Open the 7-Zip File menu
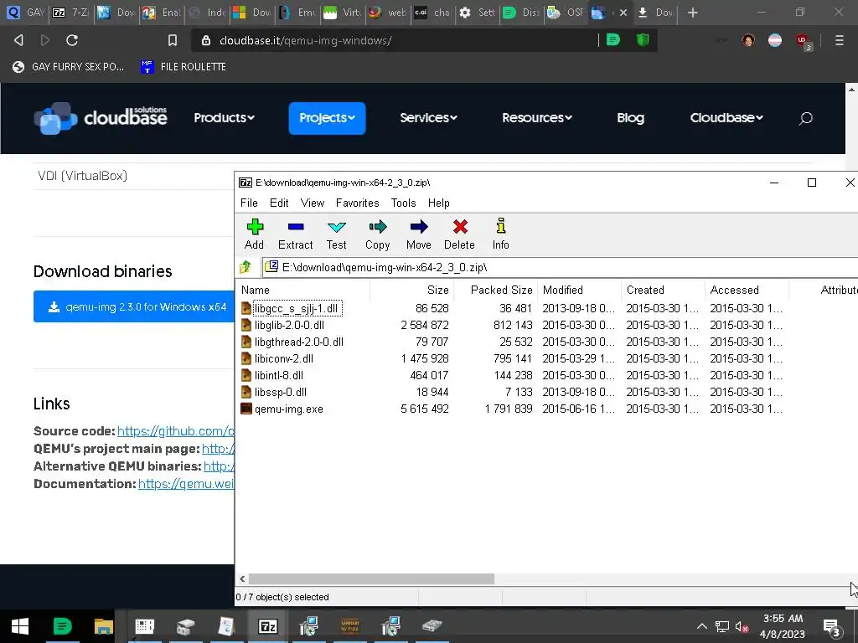This screenshot has width=858, height=643. [x=249, y=203]
